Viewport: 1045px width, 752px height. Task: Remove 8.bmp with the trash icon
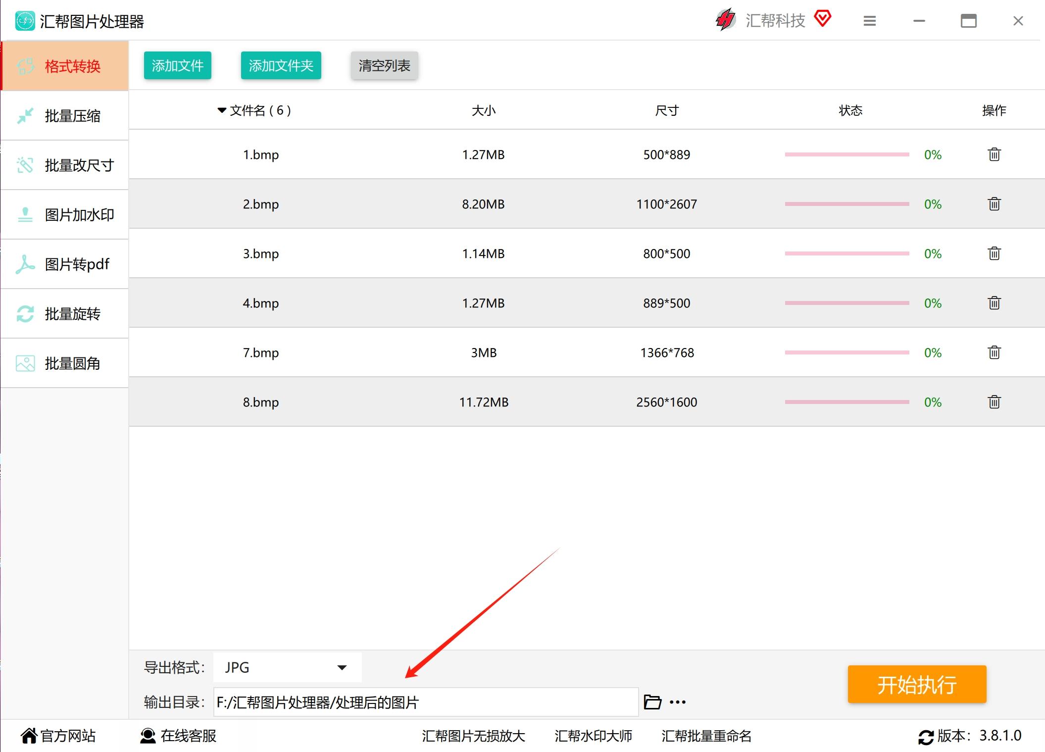[x=994, y=402]
